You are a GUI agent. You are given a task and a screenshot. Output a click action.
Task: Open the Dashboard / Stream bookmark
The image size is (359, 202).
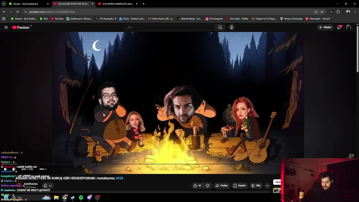pos(79,19)
